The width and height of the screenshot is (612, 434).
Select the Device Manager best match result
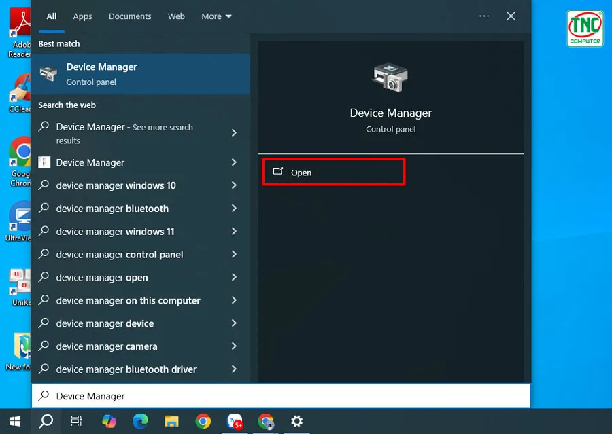(141, 74)
